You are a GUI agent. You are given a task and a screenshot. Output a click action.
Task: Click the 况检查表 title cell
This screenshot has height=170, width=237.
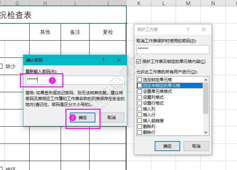(63, 15)
